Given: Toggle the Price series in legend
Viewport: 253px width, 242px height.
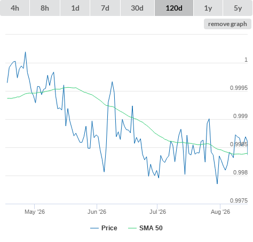Looking at the screenshot, I should [109, 228].
